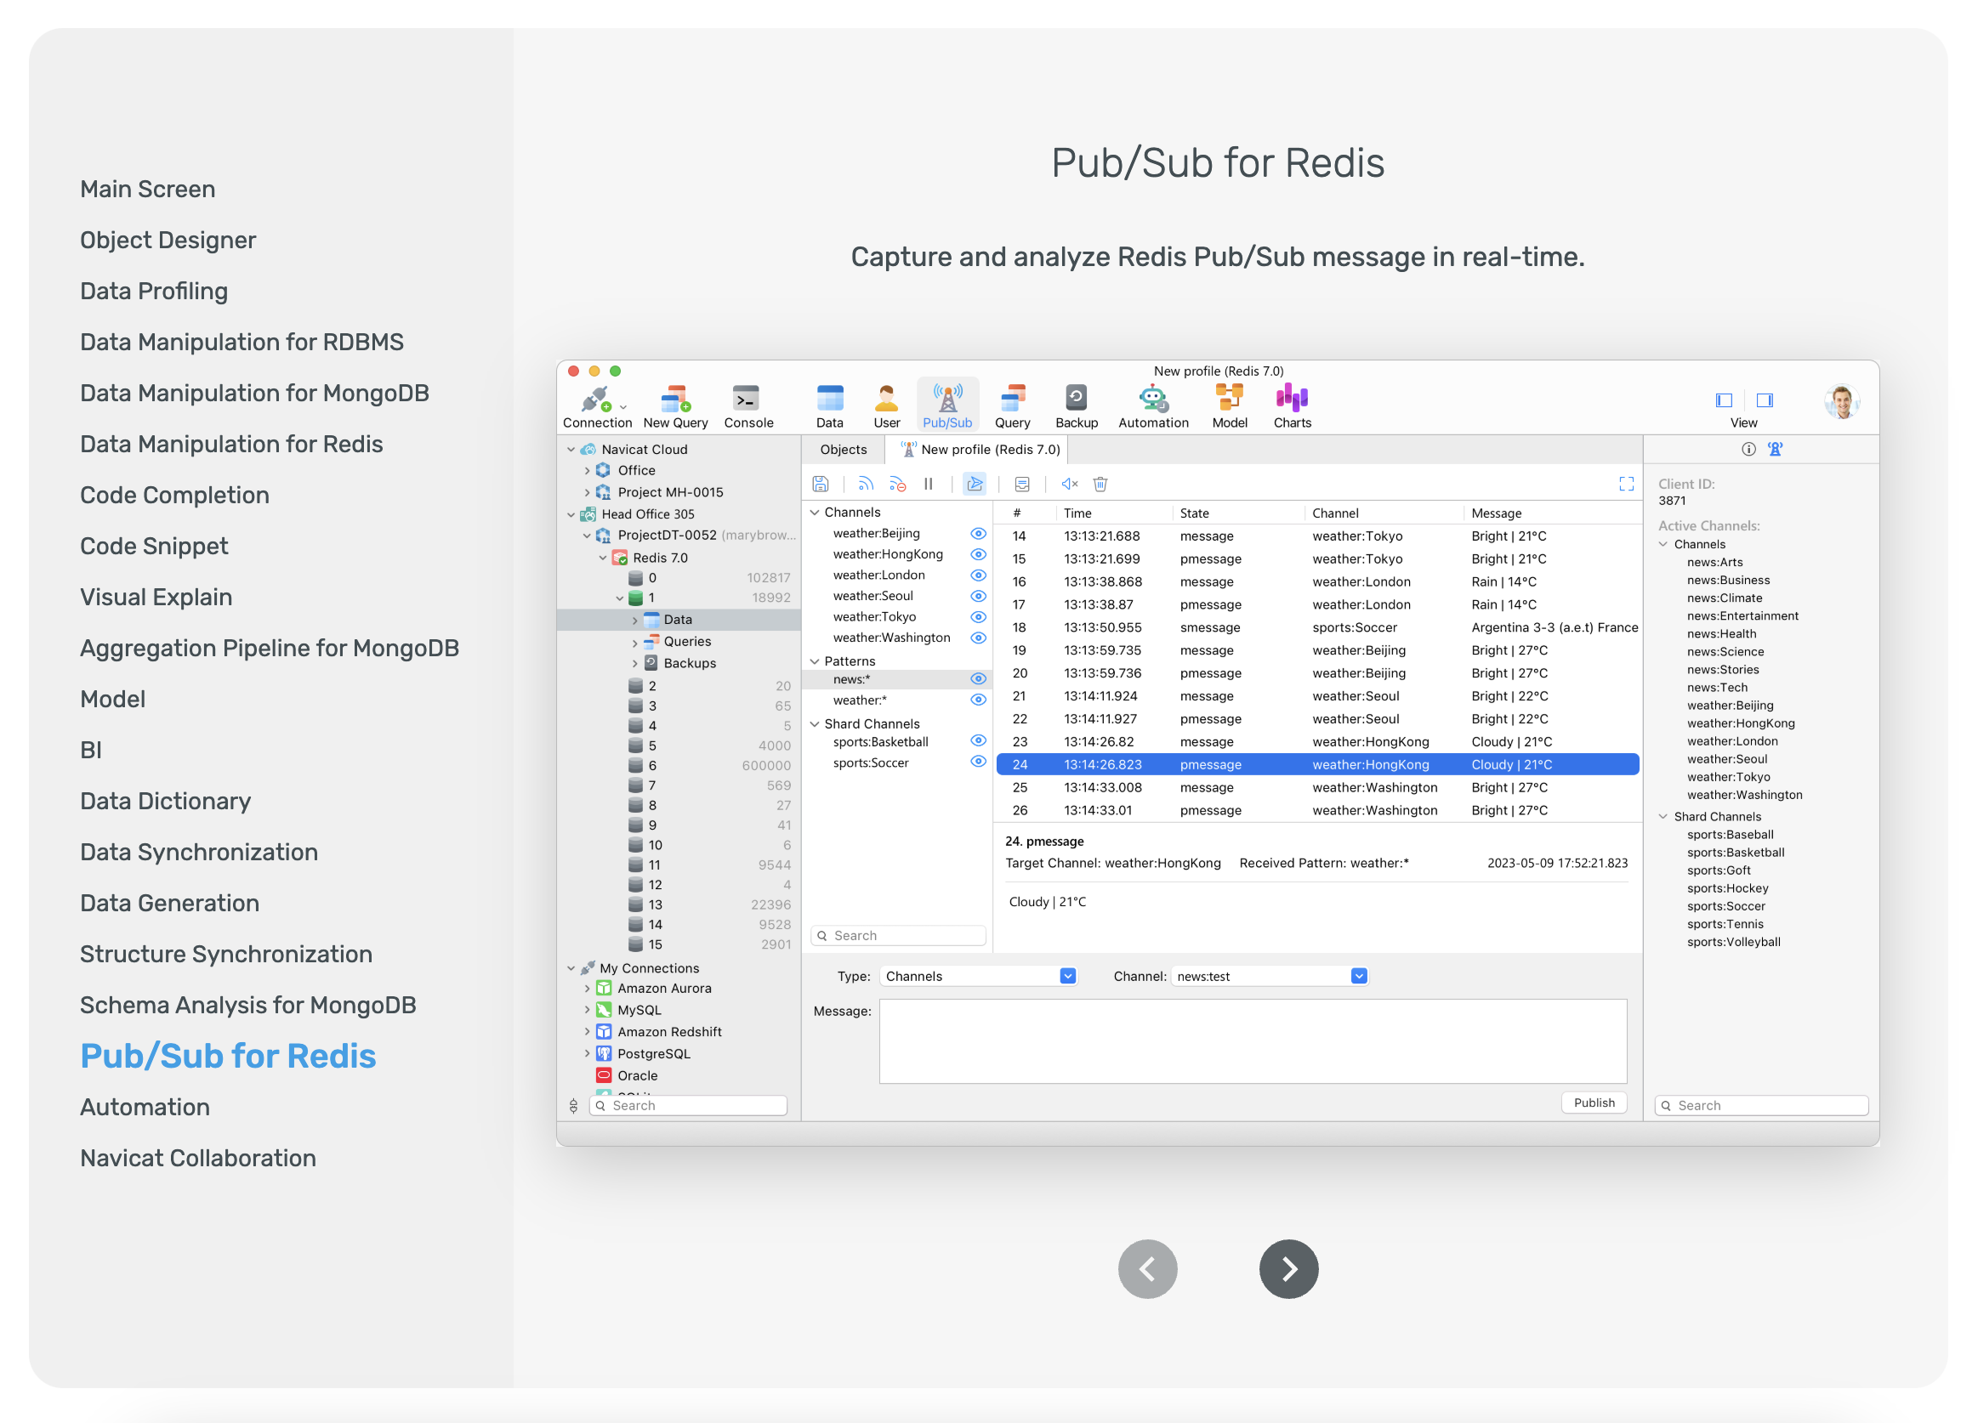
Task: Click the Message text area
Action: [1253, 1042]
